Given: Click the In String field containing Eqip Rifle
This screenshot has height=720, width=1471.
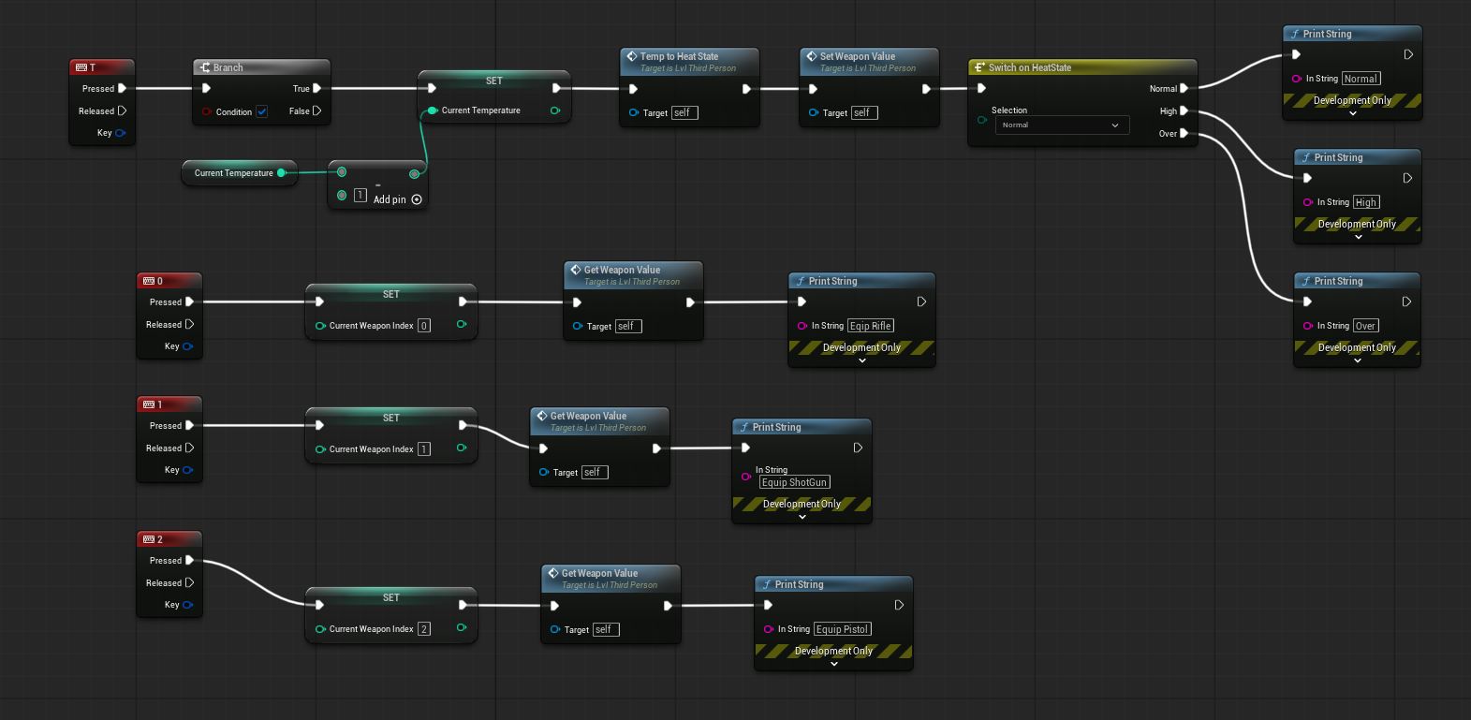Looking at the screenshot, I should [x=871, y=326].
